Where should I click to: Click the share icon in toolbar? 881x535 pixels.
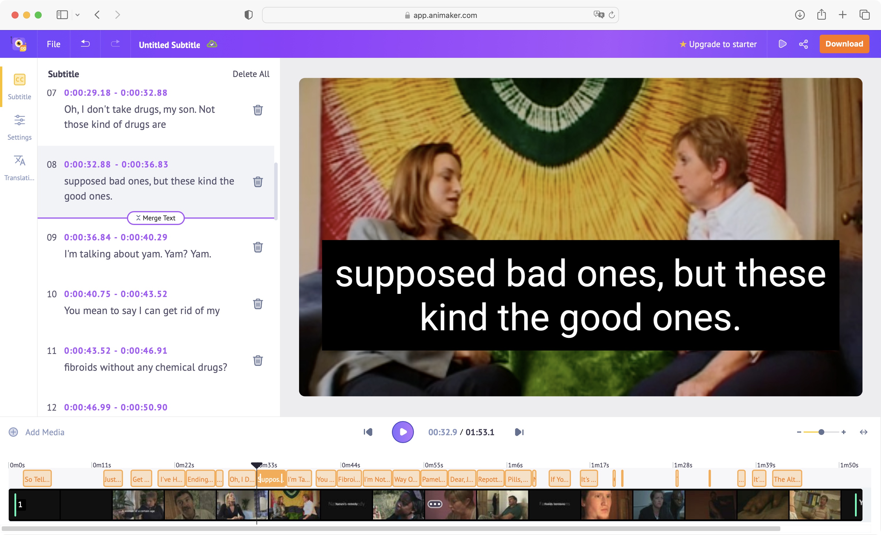(x=803, y=44)
